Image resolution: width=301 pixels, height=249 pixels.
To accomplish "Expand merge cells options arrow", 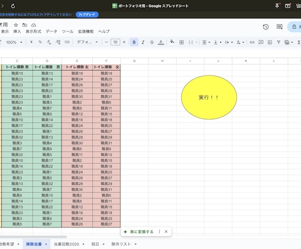I will click(196, 43).
